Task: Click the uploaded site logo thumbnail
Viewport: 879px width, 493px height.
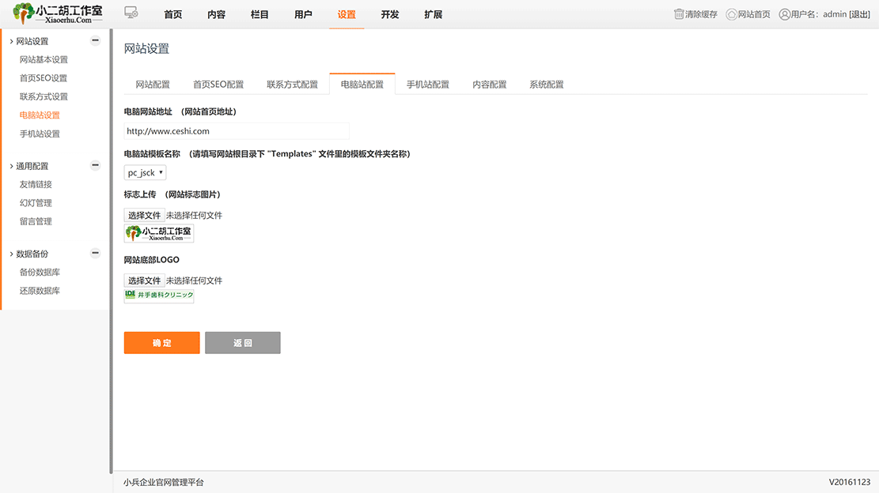Action: click(158, 232)
